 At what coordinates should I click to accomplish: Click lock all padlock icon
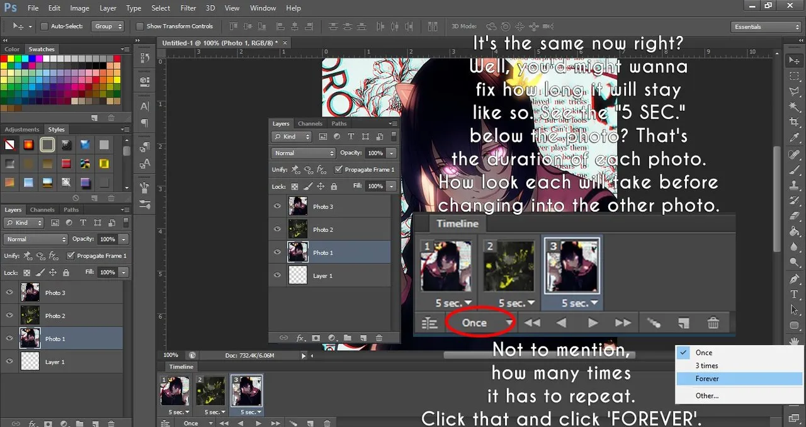tap(67, 273)
